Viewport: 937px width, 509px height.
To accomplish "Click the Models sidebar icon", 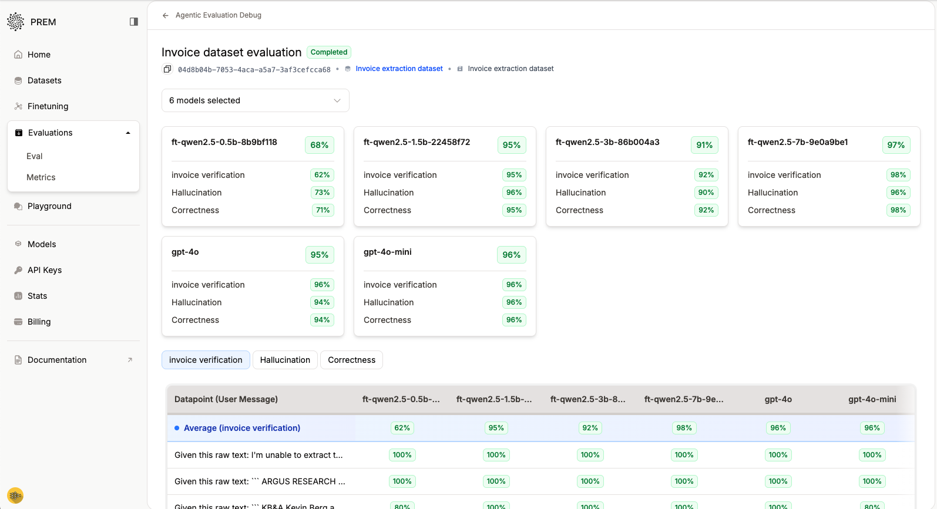I will [18, 244].
